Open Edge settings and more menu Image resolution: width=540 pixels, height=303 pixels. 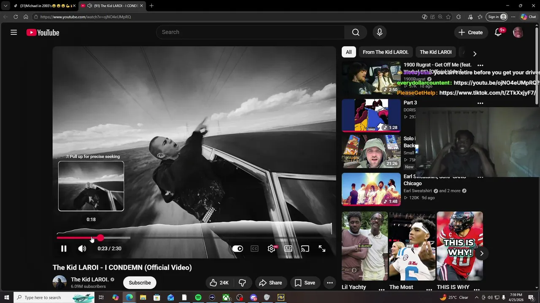coord(513,17)
